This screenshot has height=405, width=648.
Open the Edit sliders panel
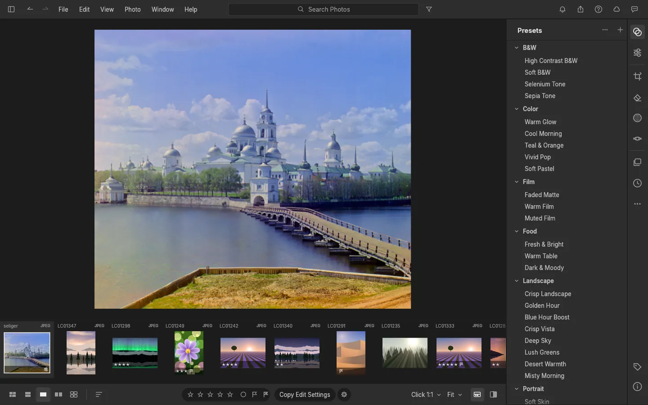tap(637, 53)
